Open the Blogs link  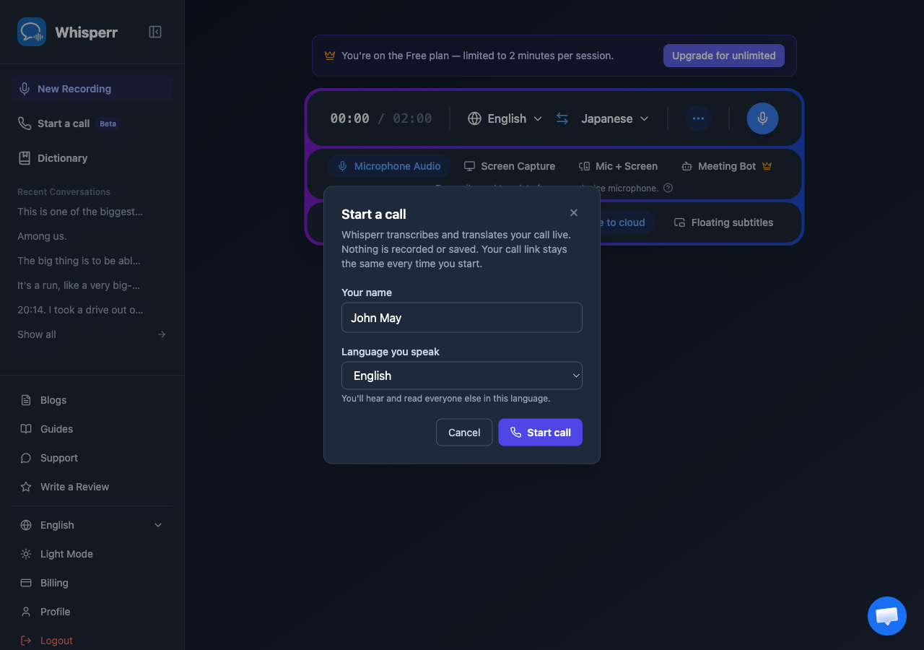point(92,400)
